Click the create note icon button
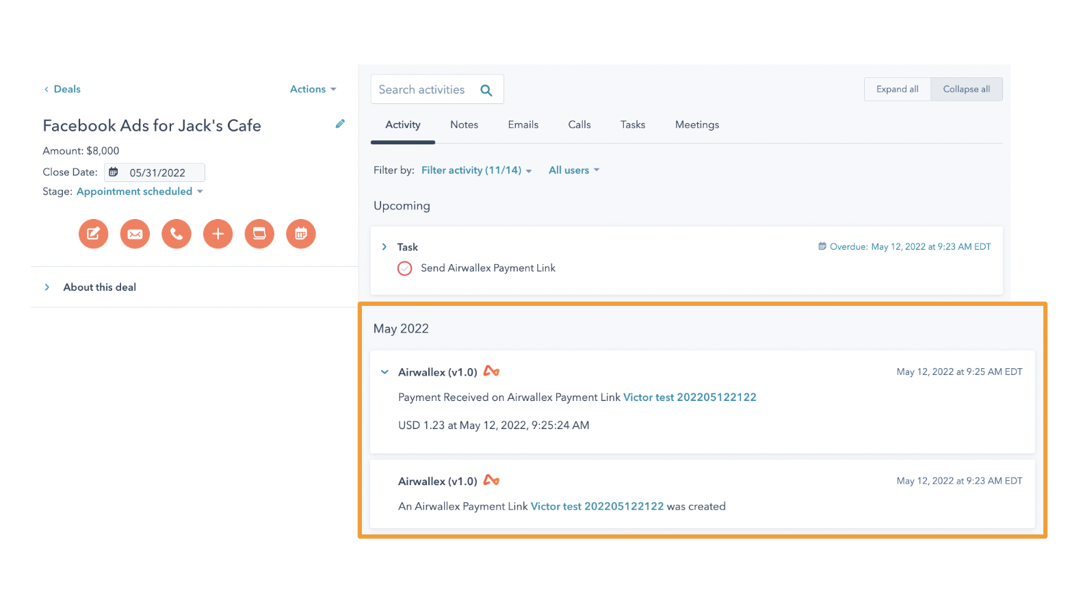Image resolution: width=1083 pixels, height=609 pixels. point(94,234)
